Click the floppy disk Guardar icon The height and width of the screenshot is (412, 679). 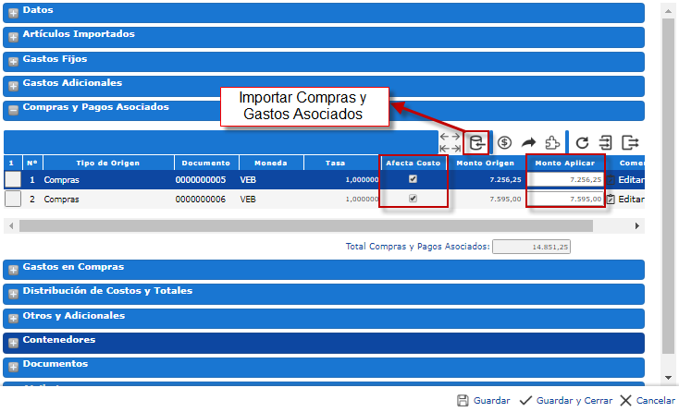point(463,401)
